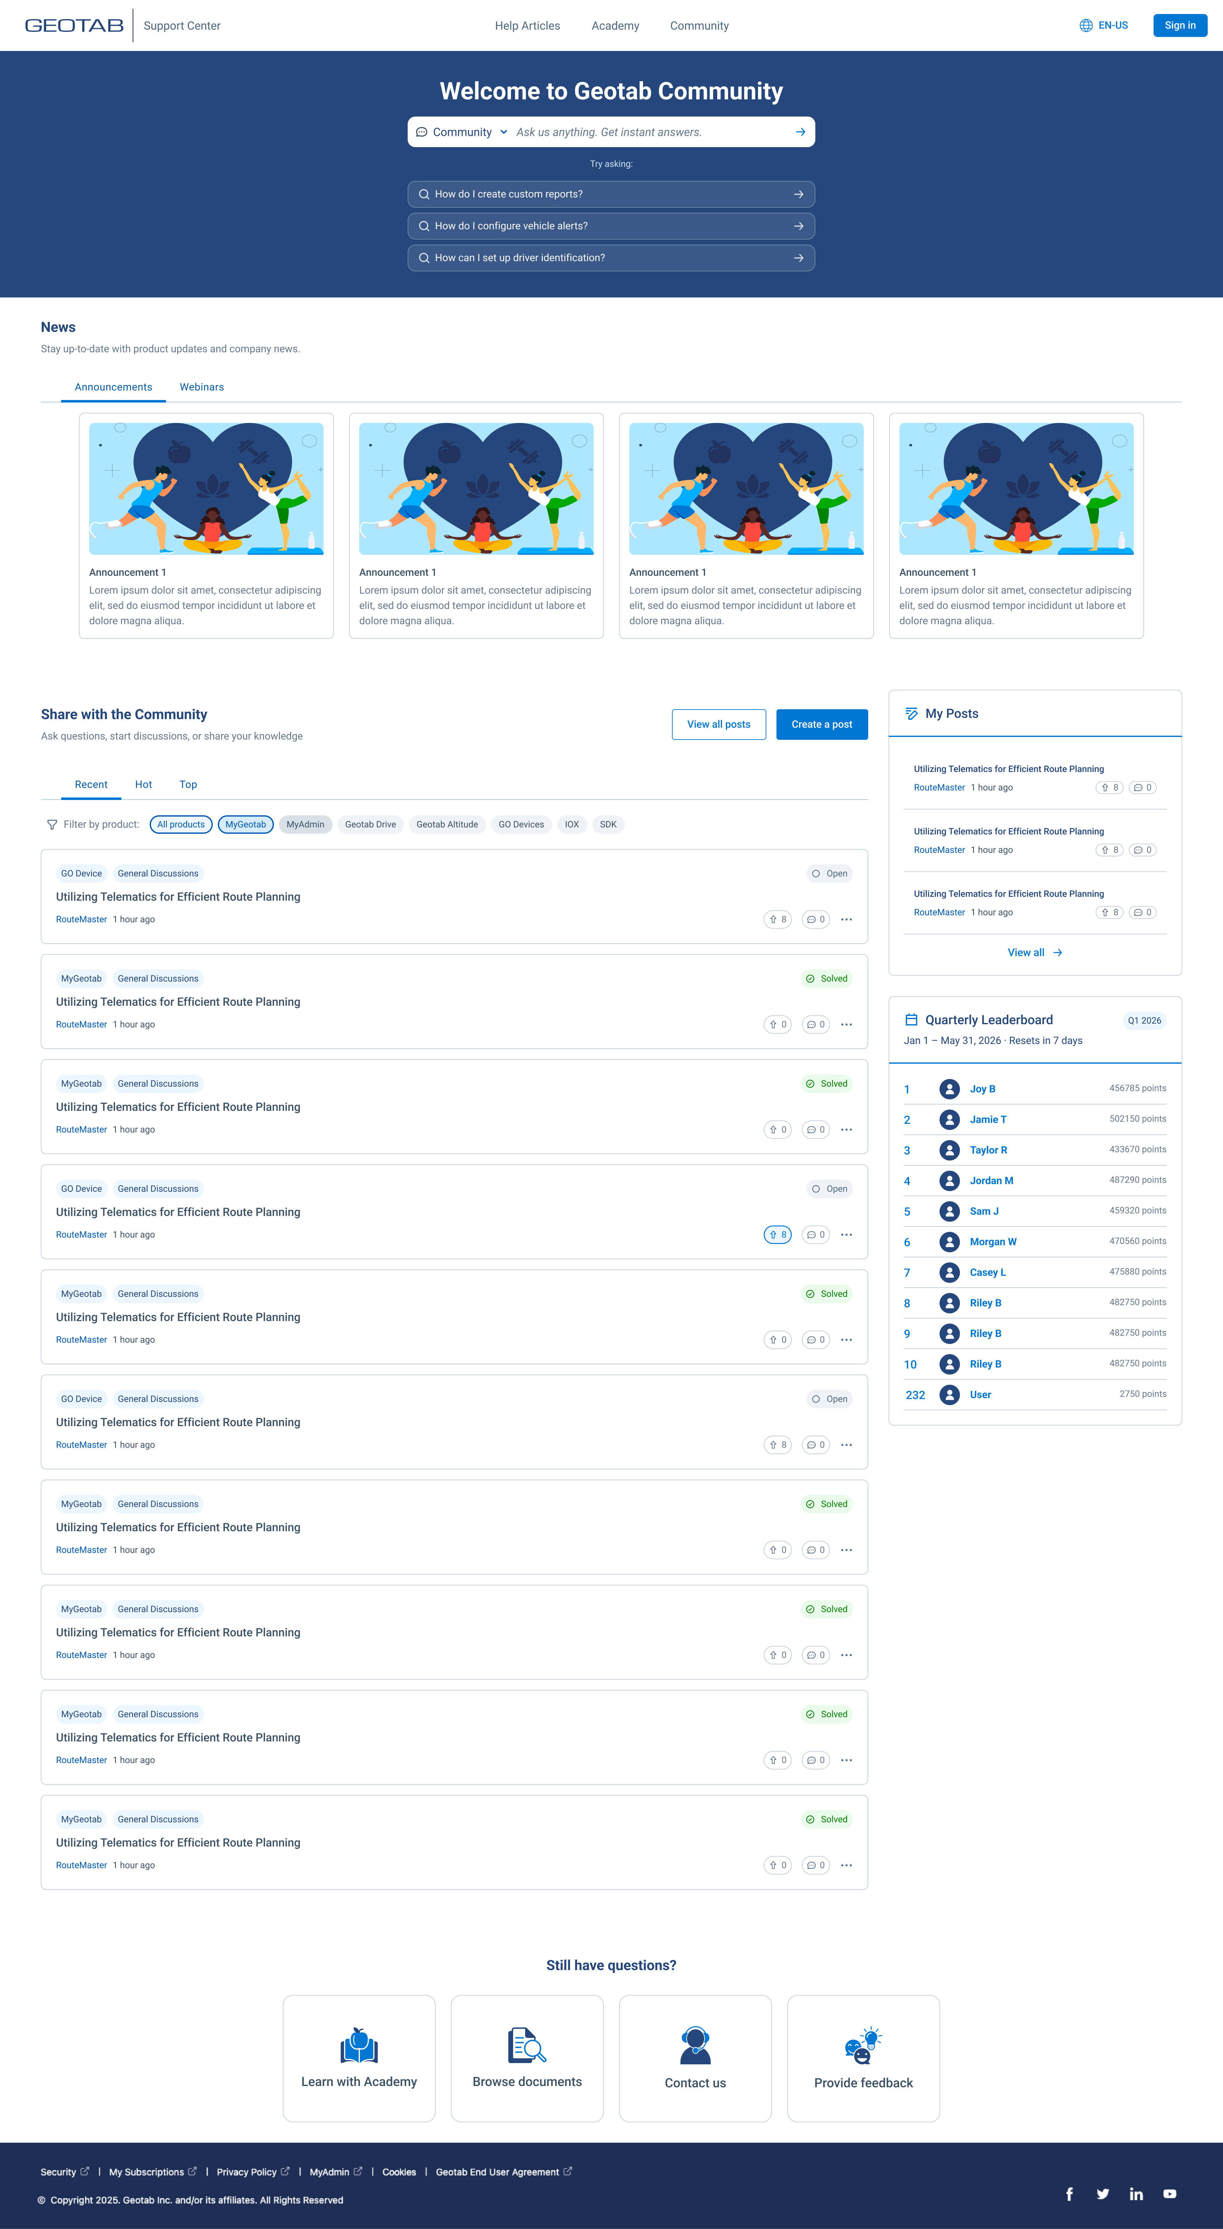Click the Twitter icon in footer
Image resolution: width=1223 pixels, height=2229 pixels.
[1103, 2194]
